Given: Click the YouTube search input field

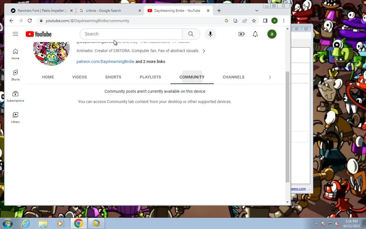Looking at the screenshot, I should (x=131, y=34).
